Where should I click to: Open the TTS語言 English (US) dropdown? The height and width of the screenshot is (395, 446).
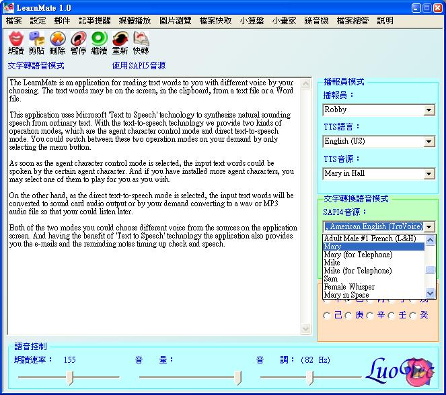(x=429, y=142)
